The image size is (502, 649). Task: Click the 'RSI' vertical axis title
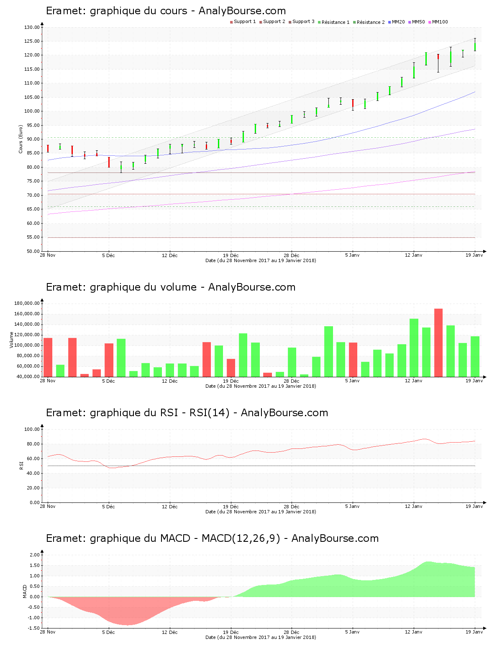[21, 465]
